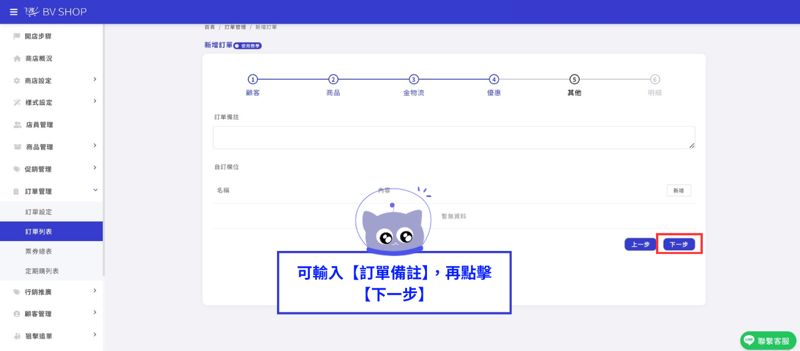The width and height of the screenshot is (800, 351).
Task: Click the people icon beside 店員管理
Action: pos(18,125)
